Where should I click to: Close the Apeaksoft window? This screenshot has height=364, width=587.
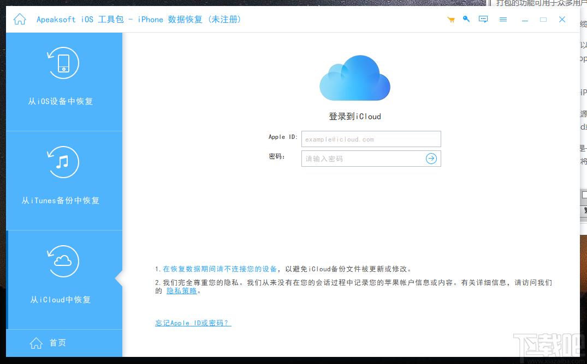[x=562, y=20]
